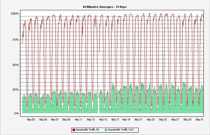The height and width of the screenshot is (135, 210).
Task: Click the red Bandwidth Traffic IN legend swatch
Action: pyautogui.click(x=74, y=130)
